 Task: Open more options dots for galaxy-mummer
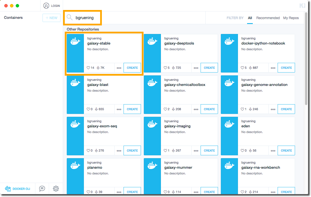tap(196, 192)
